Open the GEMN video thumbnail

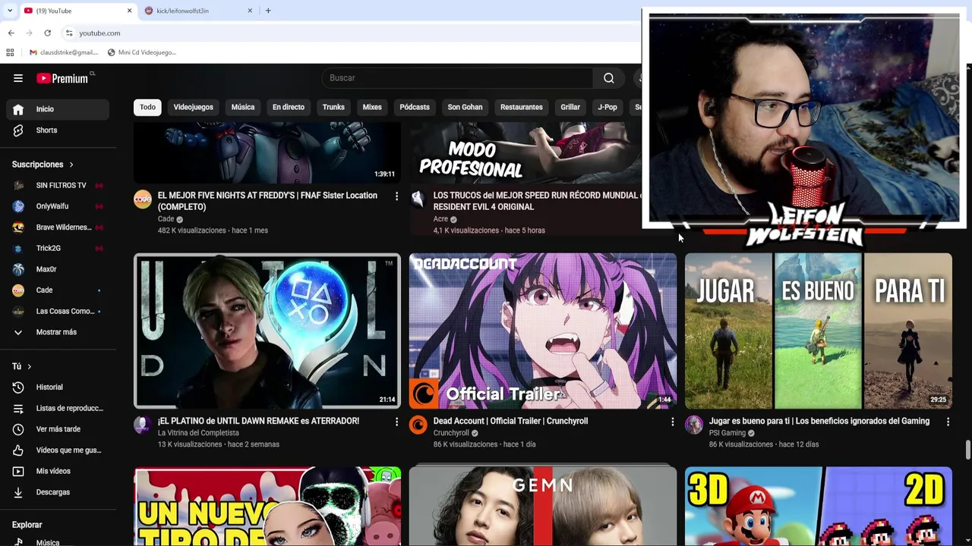point(542,507)
